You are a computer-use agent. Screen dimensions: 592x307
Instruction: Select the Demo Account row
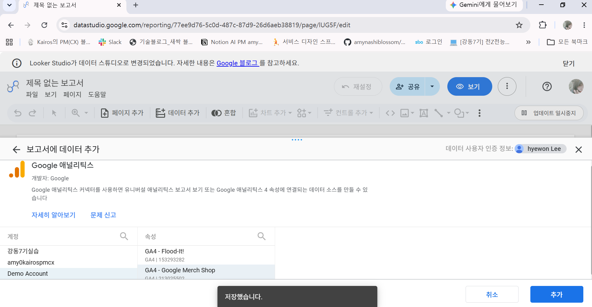click(x=68, y=274)
